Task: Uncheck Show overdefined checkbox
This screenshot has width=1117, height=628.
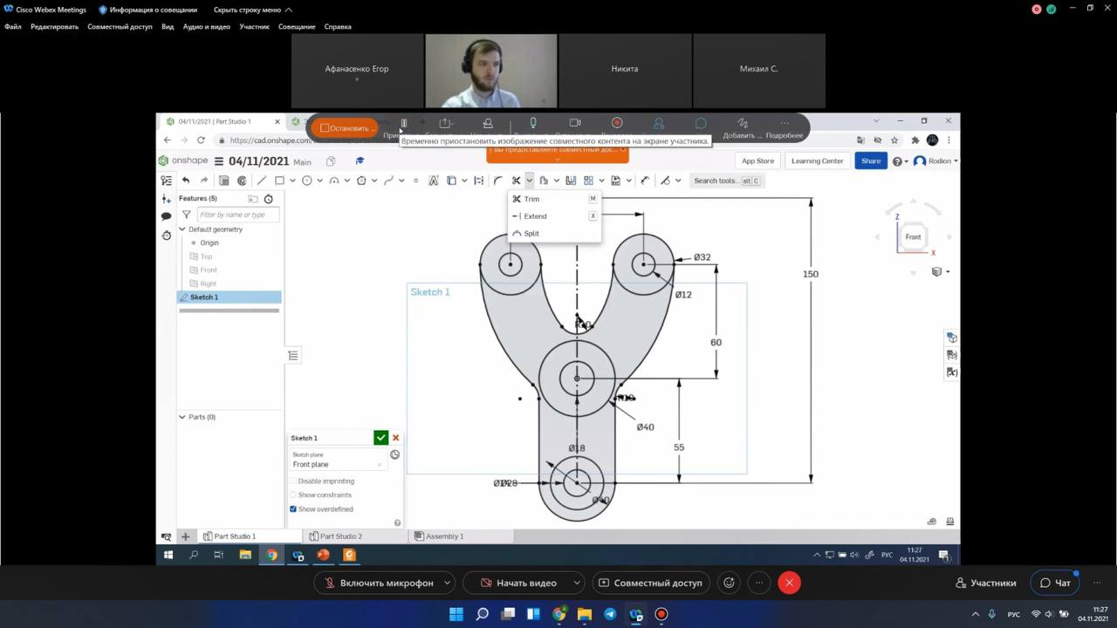Action: click(293, 509)
